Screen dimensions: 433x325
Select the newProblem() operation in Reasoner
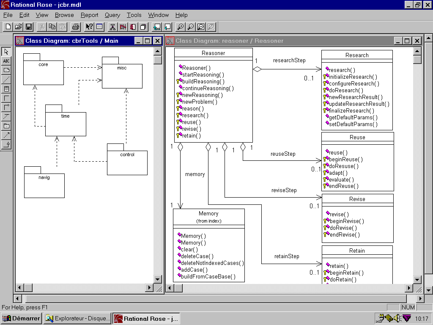click(x=200, y=102)
